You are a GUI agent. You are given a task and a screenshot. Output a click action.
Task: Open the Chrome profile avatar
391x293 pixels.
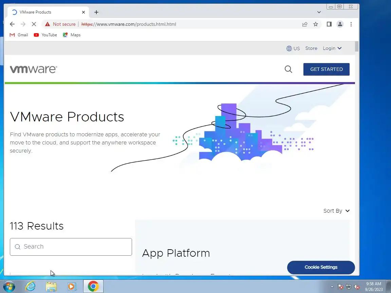[x=340, y=24]
